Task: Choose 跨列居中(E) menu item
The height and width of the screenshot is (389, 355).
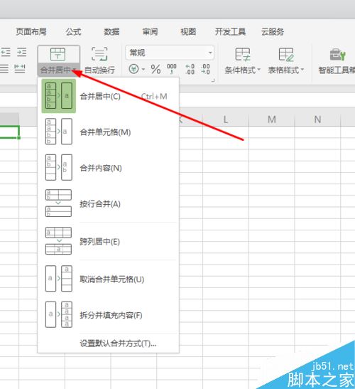Action: click(x=108, y=241)
